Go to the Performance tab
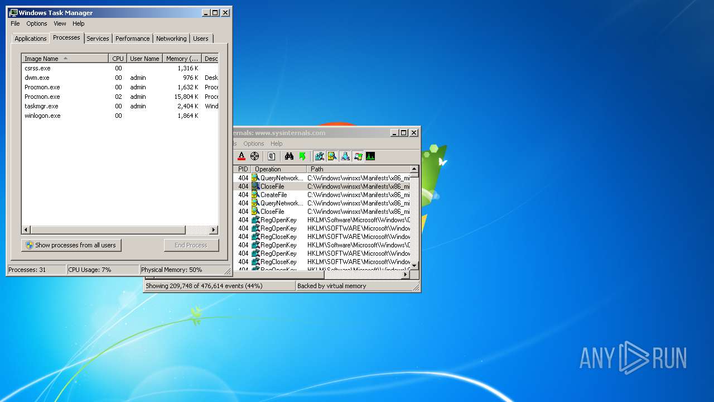The height and width of the screenshot is (402, 714). (133, 39)
